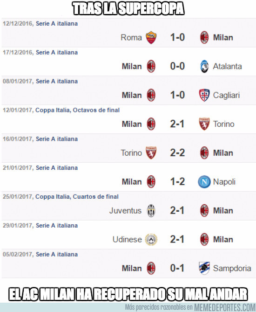Open the Coppa Italia, Octavos de final link

click(77, 110)
